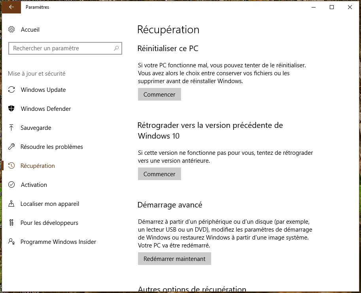Click Mise à jour et sécurité label
The width and height of the screenshot is (361, 293).
(37, 74)
